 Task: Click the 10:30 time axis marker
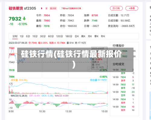(42, 111)
